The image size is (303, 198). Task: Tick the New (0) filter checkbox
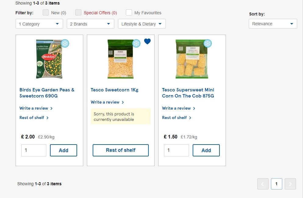click(x=46, y=12)
